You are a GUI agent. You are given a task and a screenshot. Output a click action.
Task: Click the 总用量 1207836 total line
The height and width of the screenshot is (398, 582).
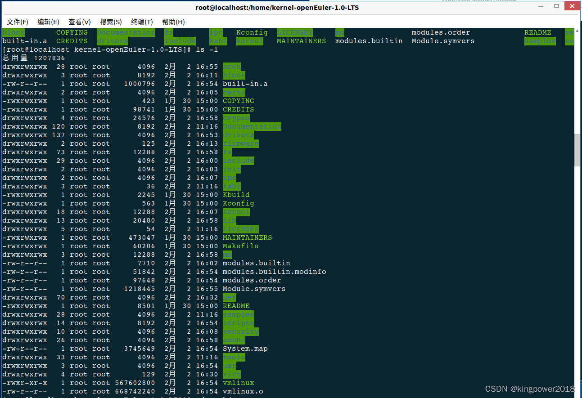[x=33, y=58]
